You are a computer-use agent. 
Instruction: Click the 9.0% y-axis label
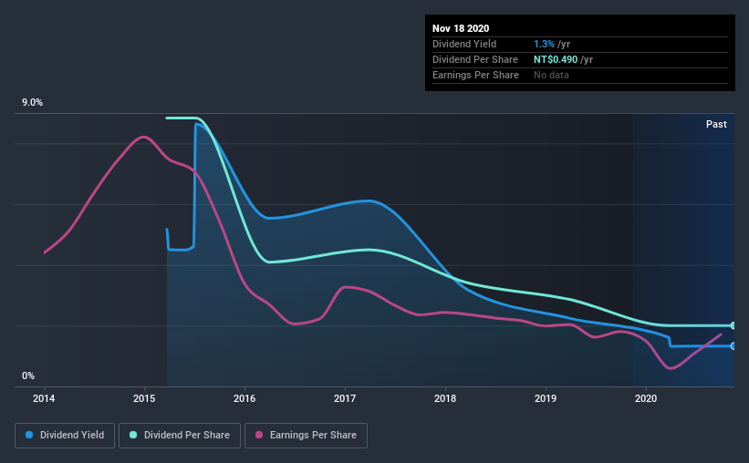[x=32, y=103]
